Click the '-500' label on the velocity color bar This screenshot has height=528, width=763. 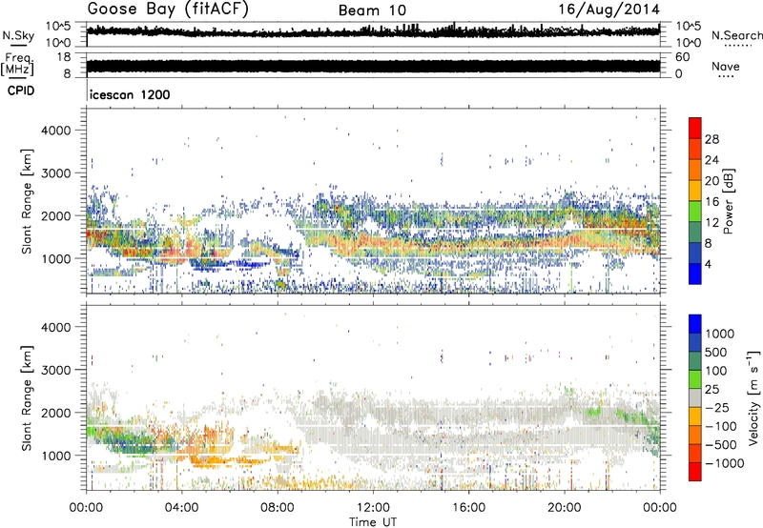click(x=721, y=445)
